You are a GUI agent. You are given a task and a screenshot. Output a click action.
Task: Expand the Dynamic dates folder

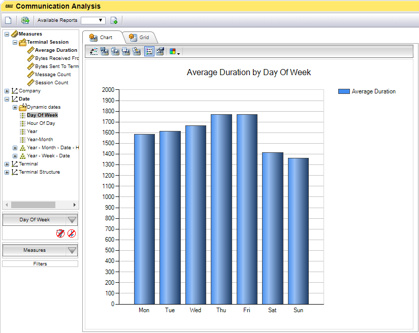tap(15, 107)
